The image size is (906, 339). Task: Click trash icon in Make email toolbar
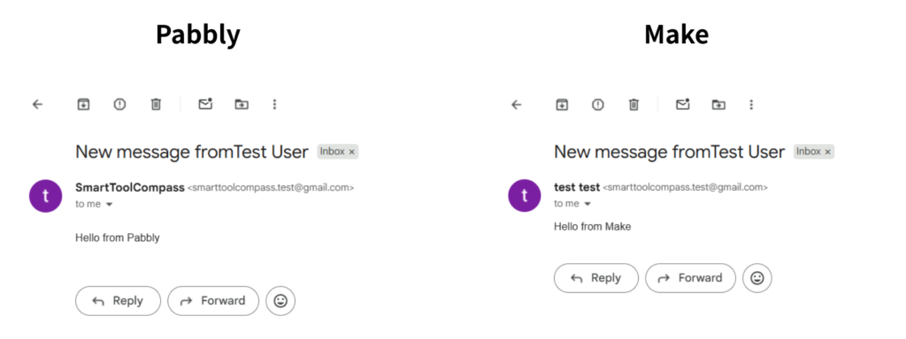(x=633, y=104)
